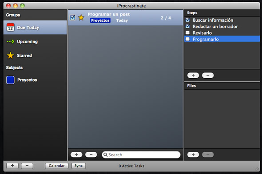
Task: Remove selected step with minus button
Action: coord(208,75)
